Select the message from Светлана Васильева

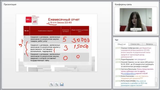[x=134, y=71]
